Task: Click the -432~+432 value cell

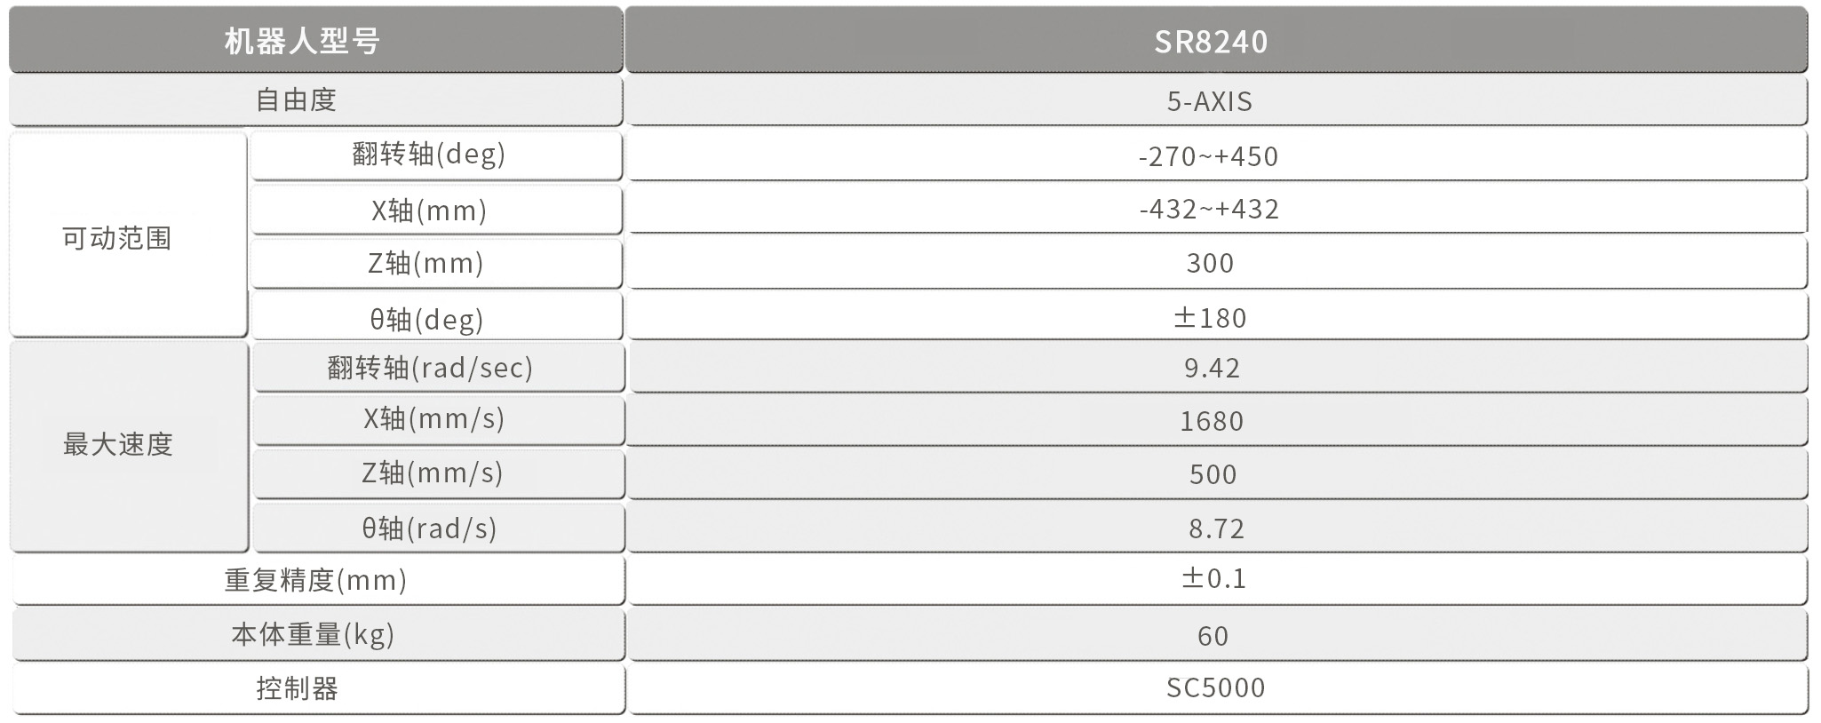Action: 1209,210
